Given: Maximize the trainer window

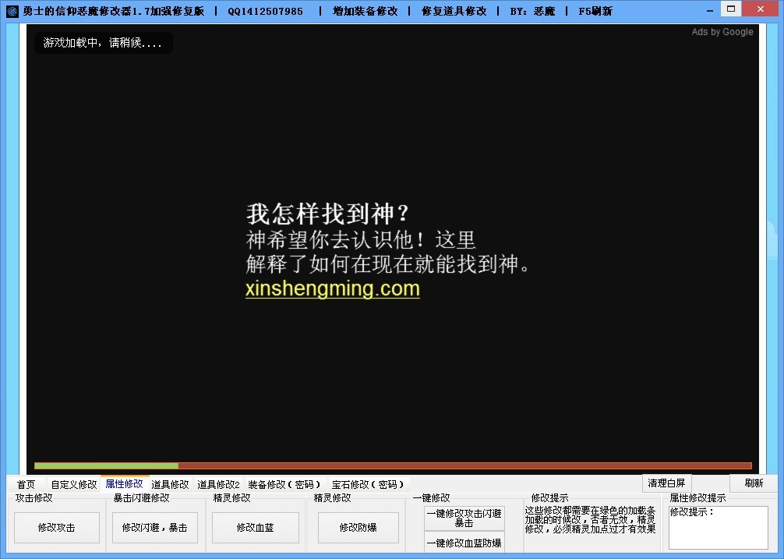Looking at the screenshot, I should (x=731, y=9).
